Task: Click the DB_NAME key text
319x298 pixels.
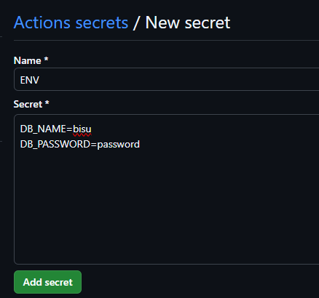Action: tap(43, 129)
